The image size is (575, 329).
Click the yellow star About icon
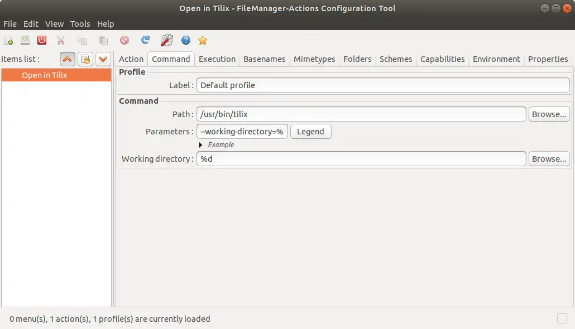[203, 40]
